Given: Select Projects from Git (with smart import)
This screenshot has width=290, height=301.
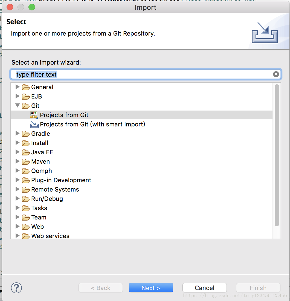Looking at the screenshot, I should tap(92, 125).
